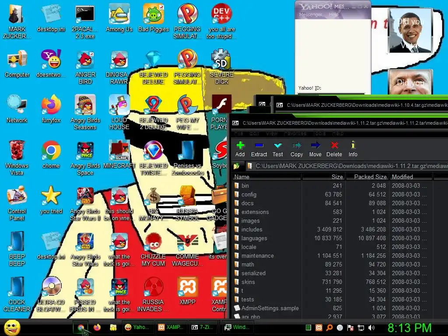
Task: Select the BIG MONAYY money bag icon
Action: click(154, 203)
